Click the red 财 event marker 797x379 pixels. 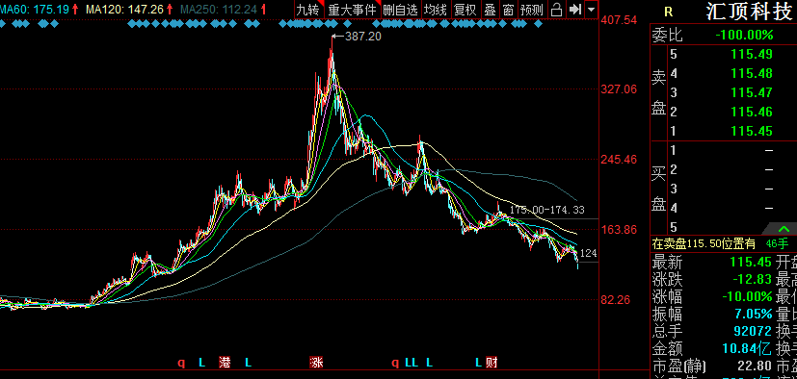click(491, 363)
